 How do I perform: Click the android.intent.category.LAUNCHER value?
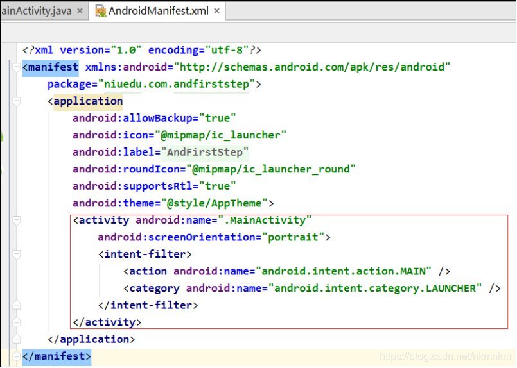375,289
